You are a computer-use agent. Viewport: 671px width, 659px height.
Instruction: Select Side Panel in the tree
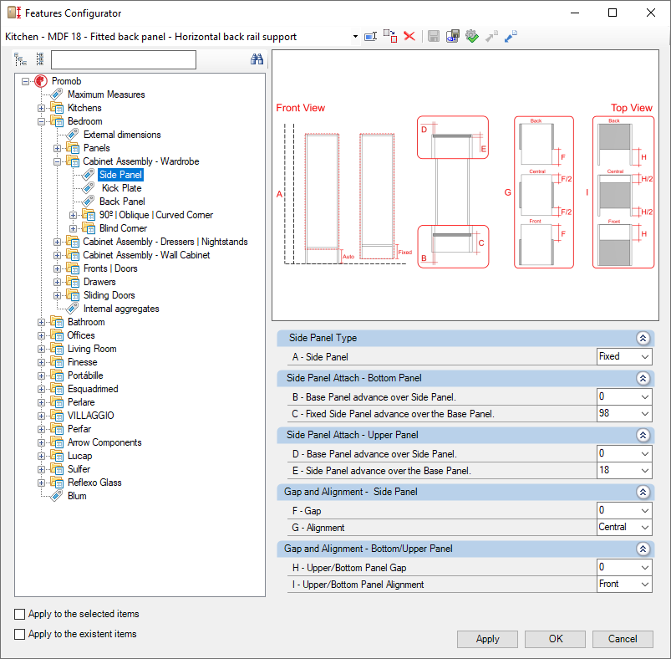coord(120,175)
